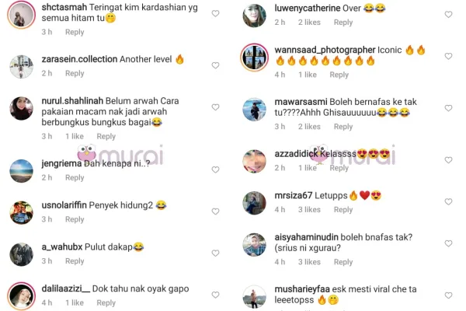The width and height of the screenshot is (466, 311).
Task: Open shctasmah's profile picture with story ring
Action: coord(22,15)
